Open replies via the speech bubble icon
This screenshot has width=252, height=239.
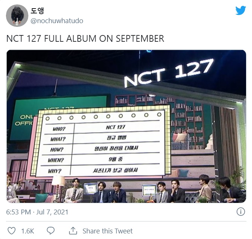51,231
